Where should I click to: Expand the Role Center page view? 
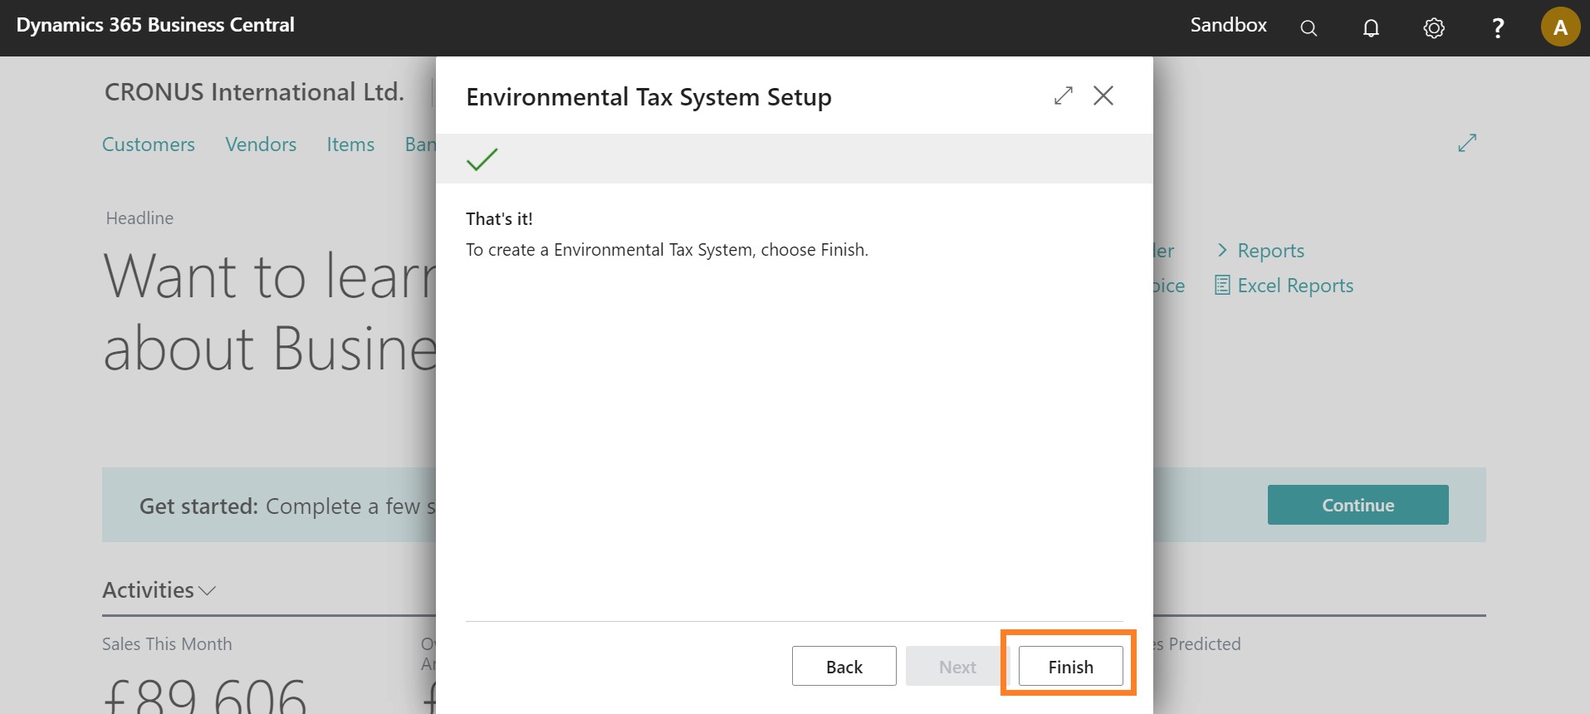[1467, 143]
